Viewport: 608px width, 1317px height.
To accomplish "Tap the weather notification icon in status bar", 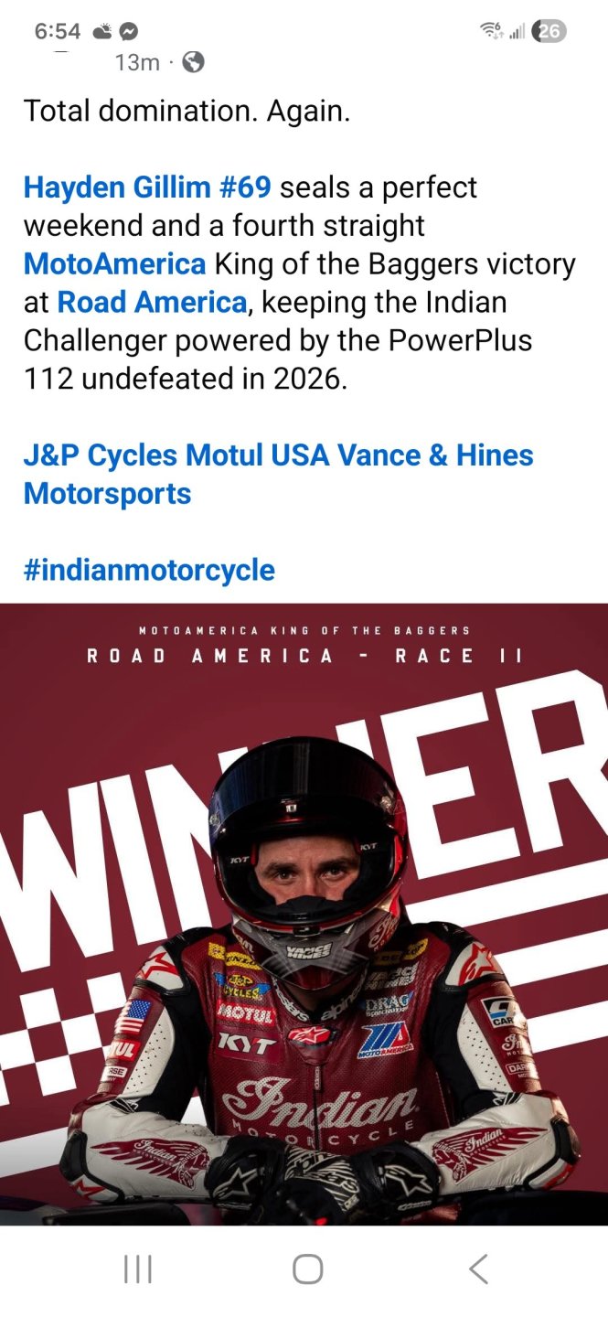I will tap(101, 31).
